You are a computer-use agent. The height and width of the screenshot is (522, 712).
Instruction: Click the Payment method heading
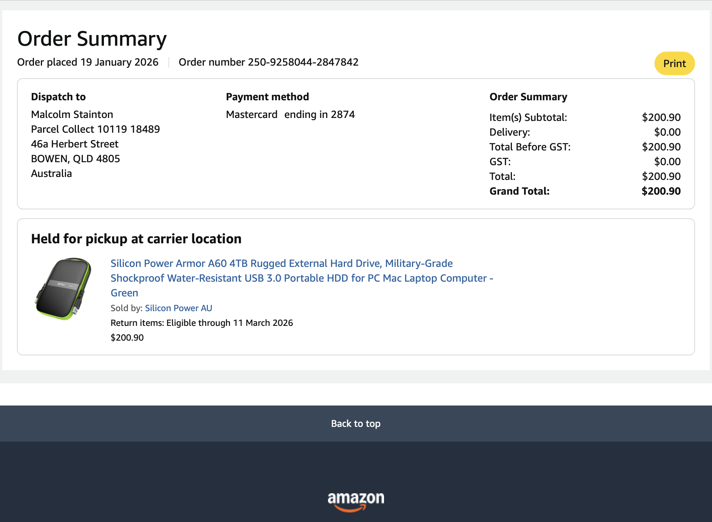[267, 97]
